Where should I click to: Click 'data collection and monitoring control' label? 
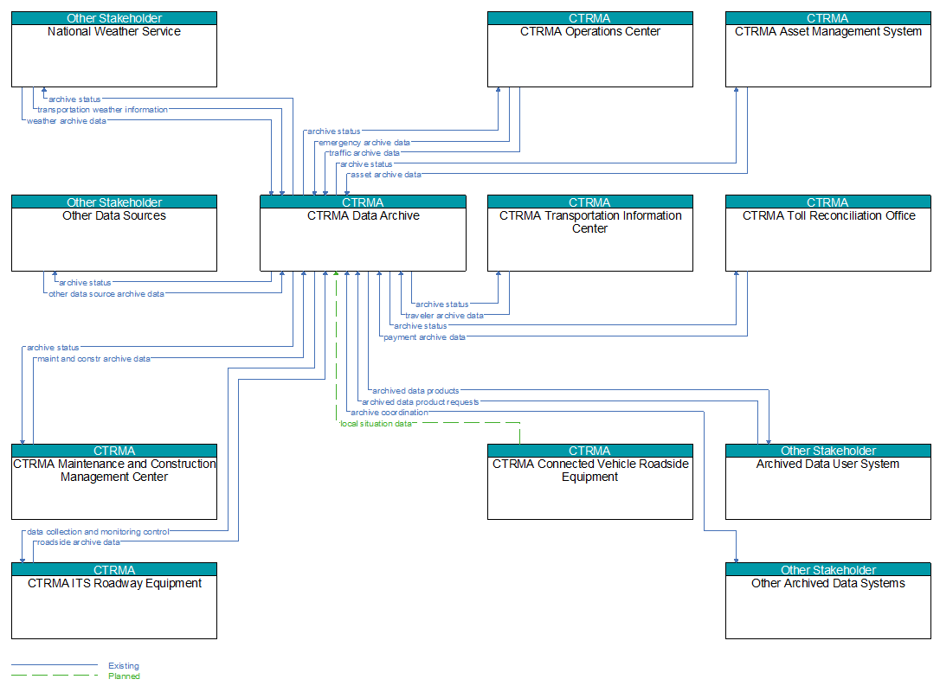click(x=98, y=531)
